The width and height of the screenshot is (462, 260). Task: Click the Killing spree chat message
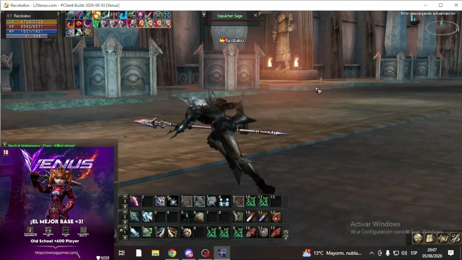(x=41, y=146)
